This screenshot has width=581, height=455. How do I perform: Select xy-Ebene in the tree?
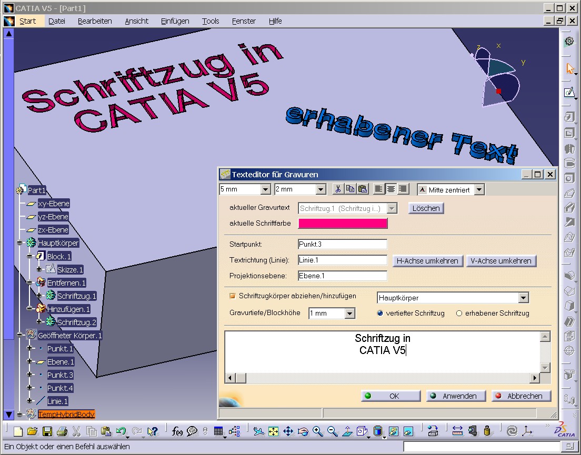tap(54, 204)
